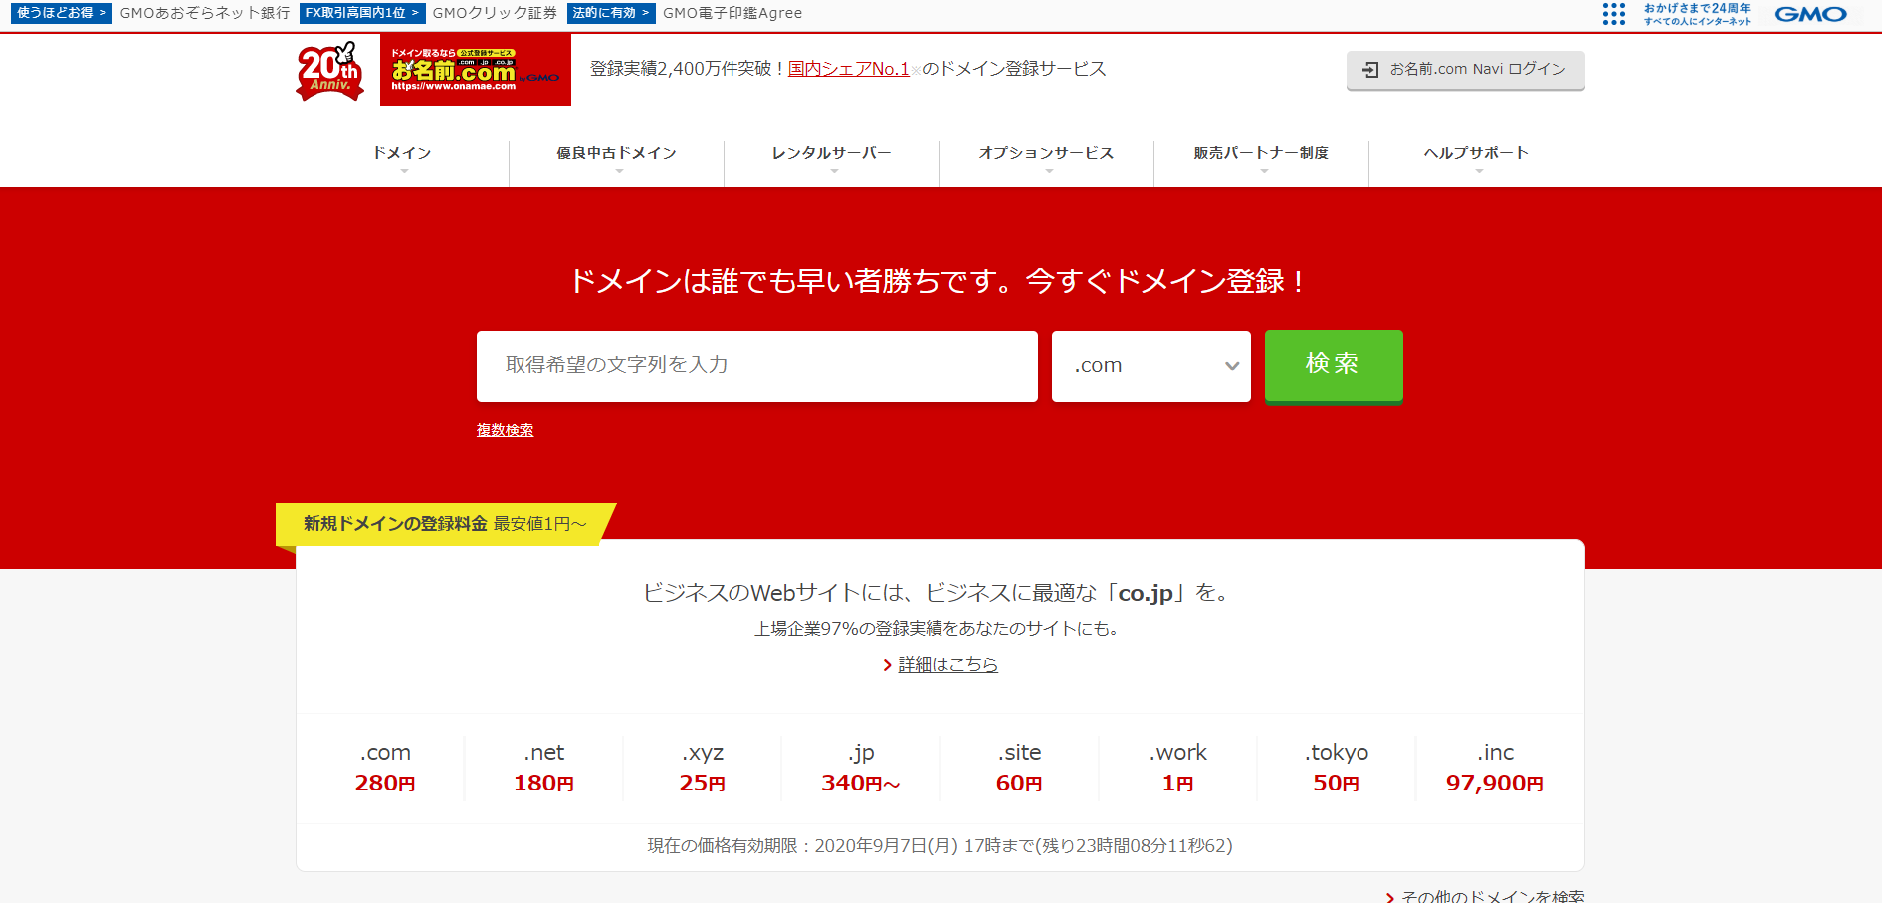Click the 現在の価格有効期限 countdown text
Viewport: 1882px width, 903px height.
pyautogui.click(x=940, y=846)
